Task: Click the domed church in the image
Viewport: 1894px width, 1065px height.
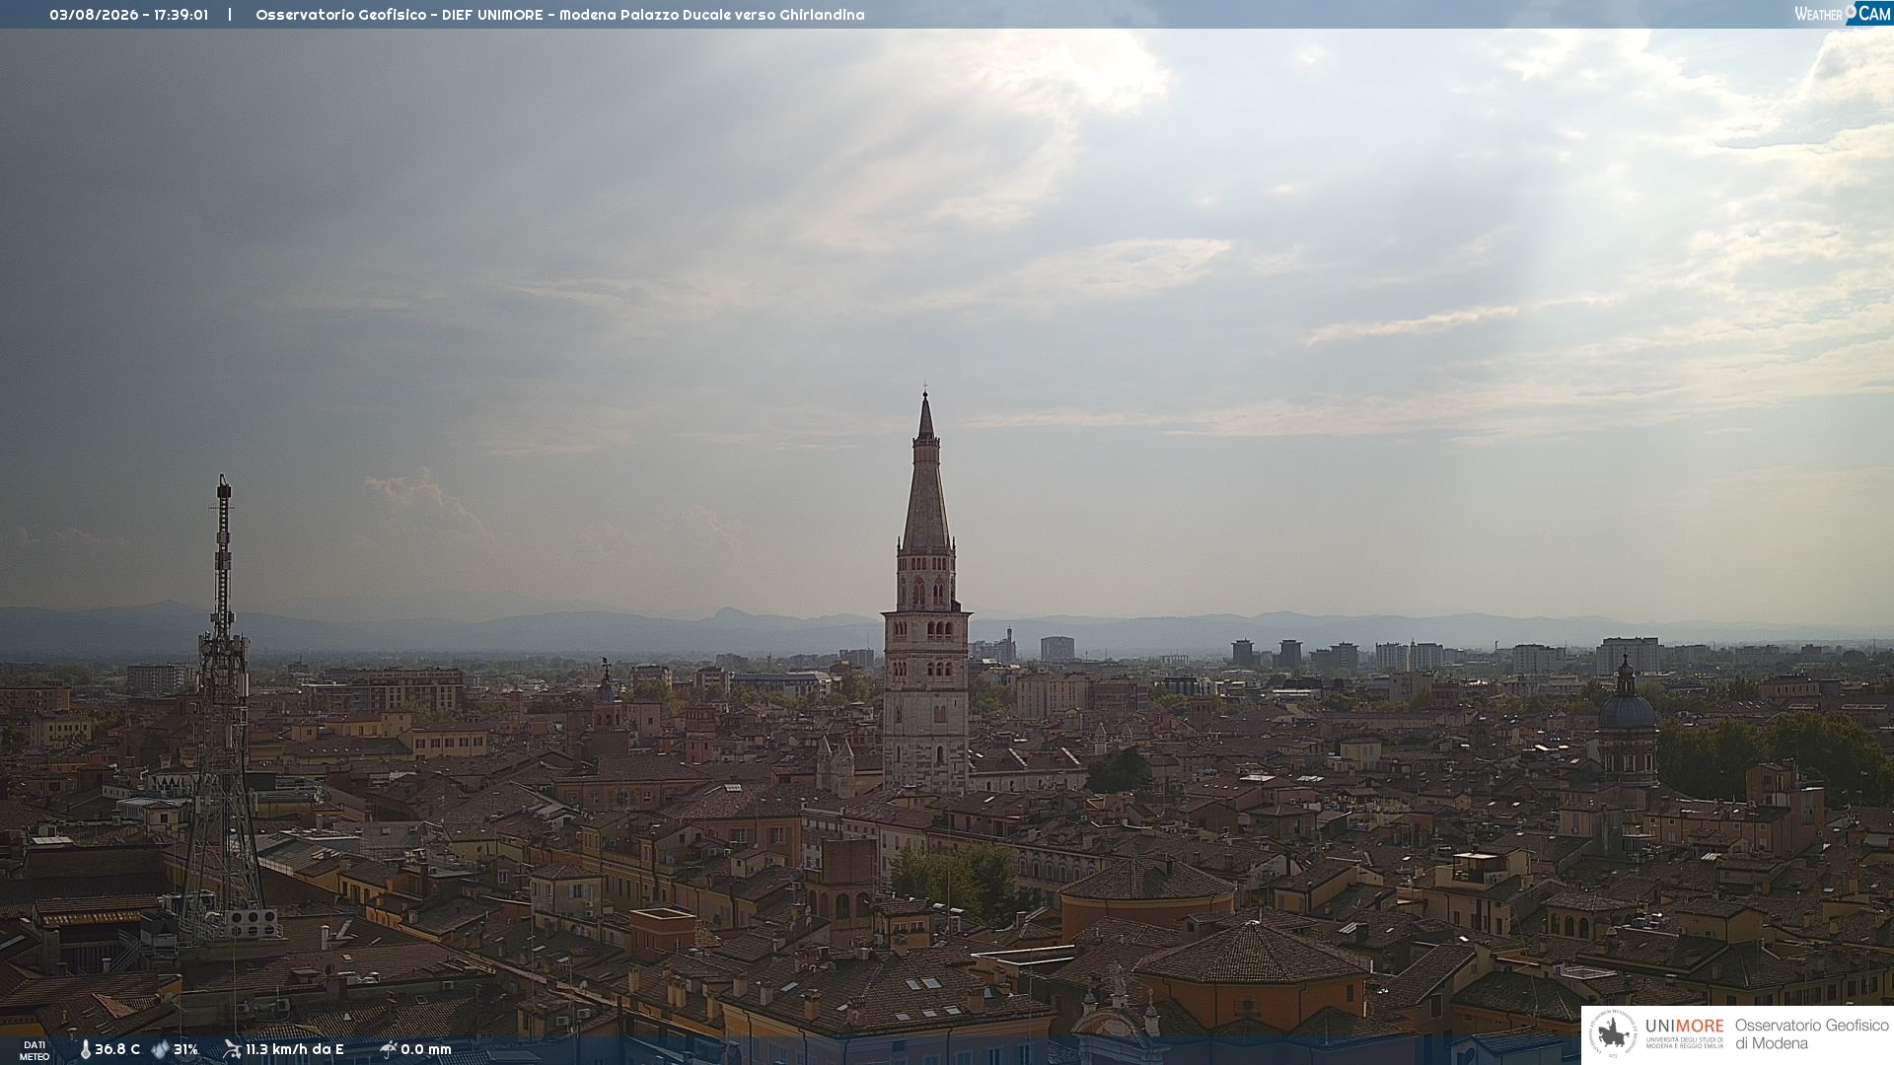Action: coord(1627,720)
